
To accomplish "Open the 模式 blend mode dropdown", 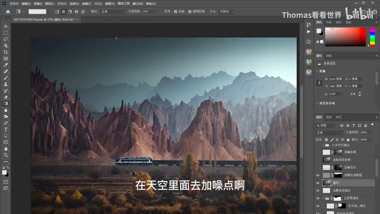I will 113,12.
